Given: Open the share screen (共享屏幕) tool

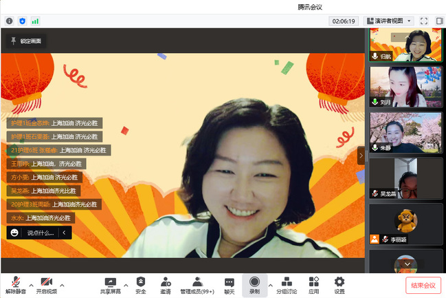Looking at the screenshot, I should click(111, 285).
